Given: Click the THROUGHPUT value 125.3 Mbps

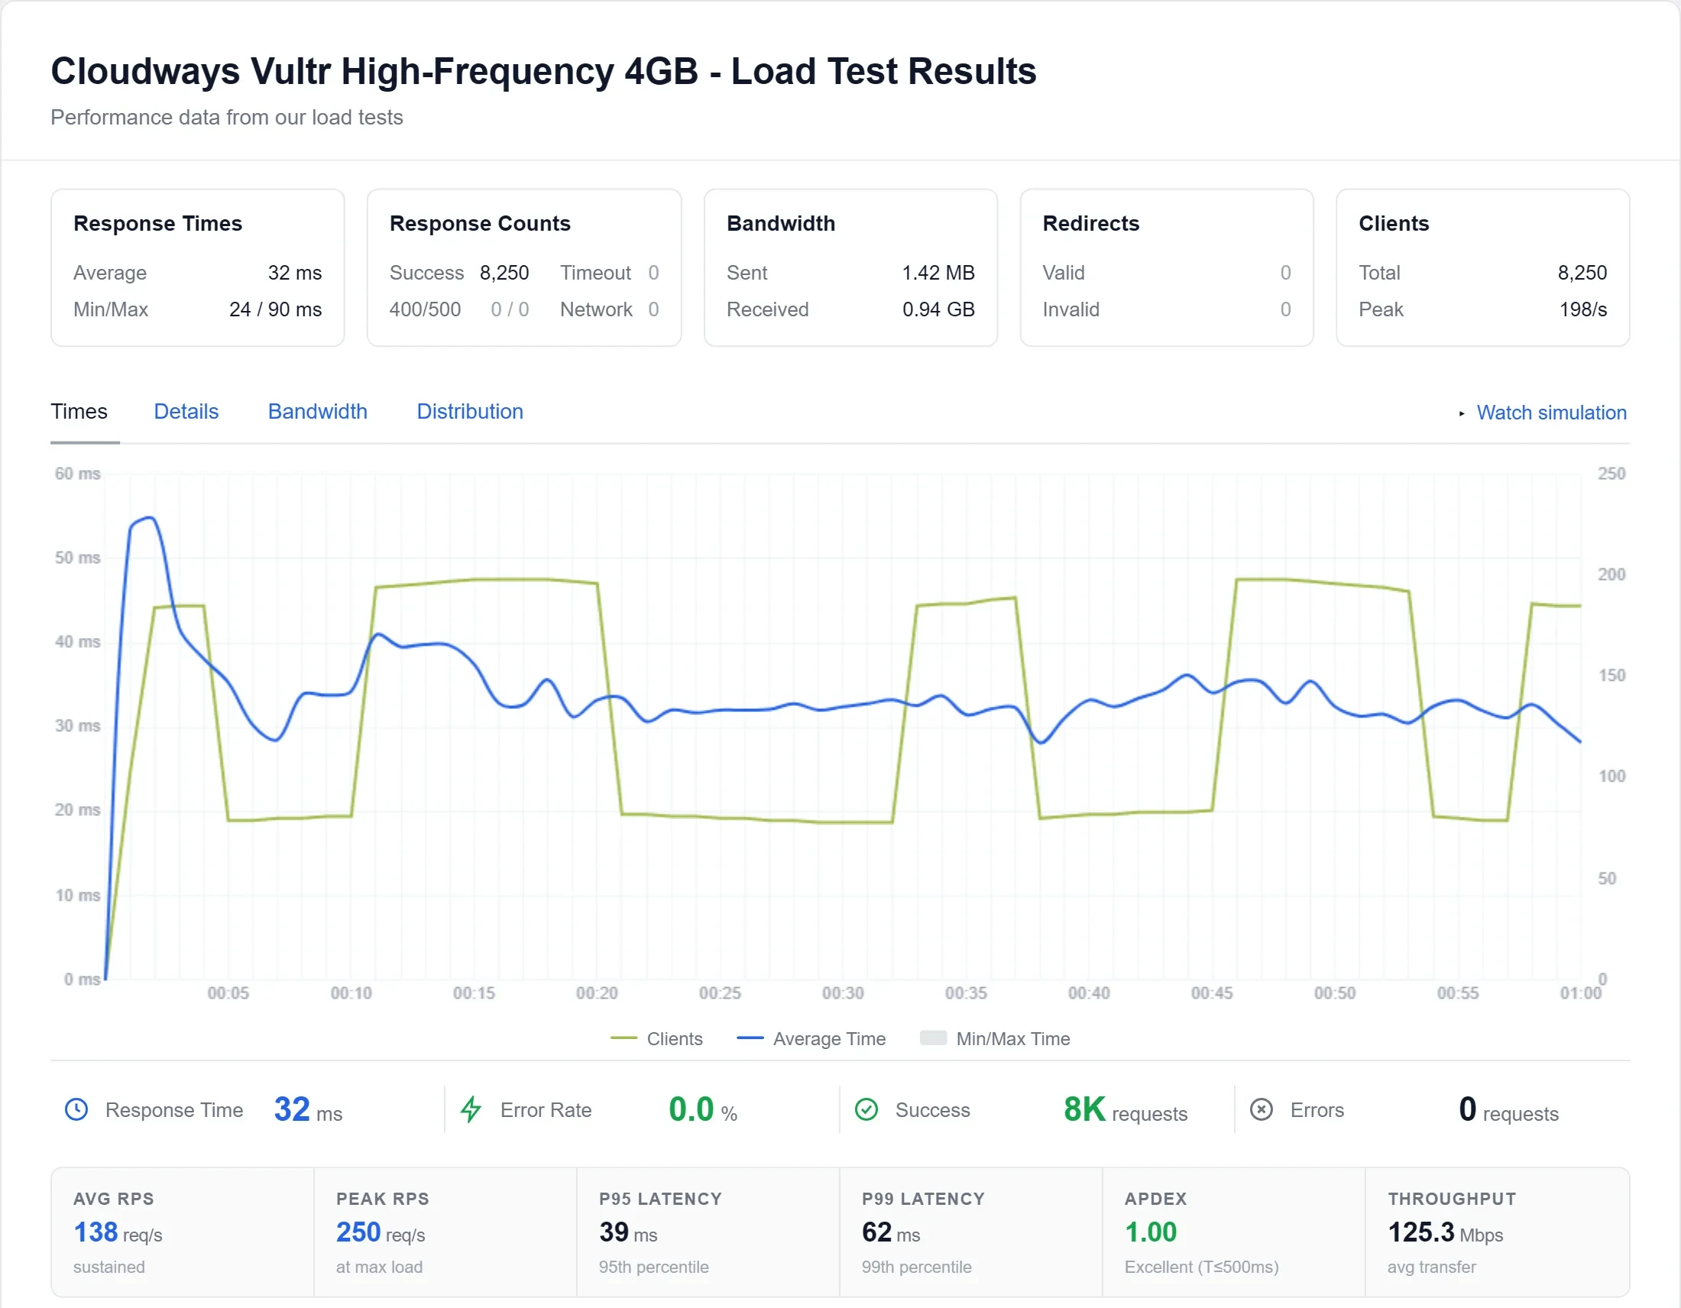Looking at the screenshot, I should point(1446,1232).
